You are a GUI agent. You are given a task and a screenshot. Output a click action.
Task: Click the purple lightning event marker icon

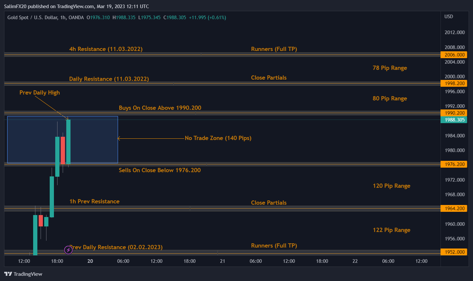[x=68, y=250]
